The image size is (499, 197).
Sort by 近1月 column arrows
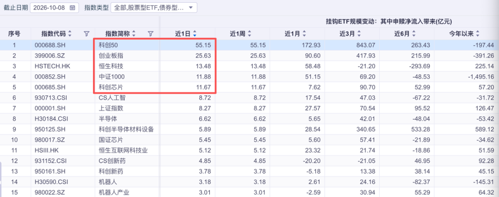pos(304,33)
